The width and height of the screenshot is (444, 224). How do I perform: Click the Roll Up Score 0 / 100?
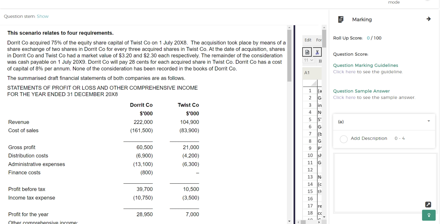374,38
